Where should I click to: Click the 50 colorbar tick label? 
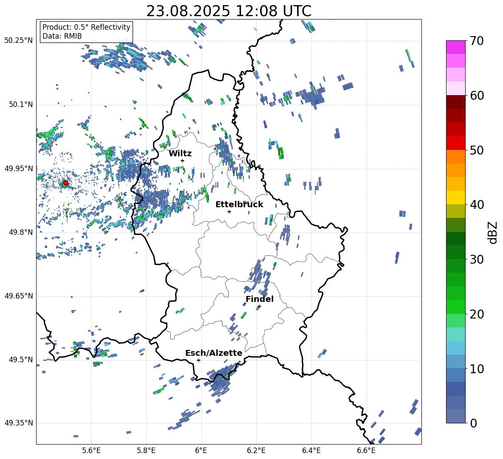click(477, 150)
